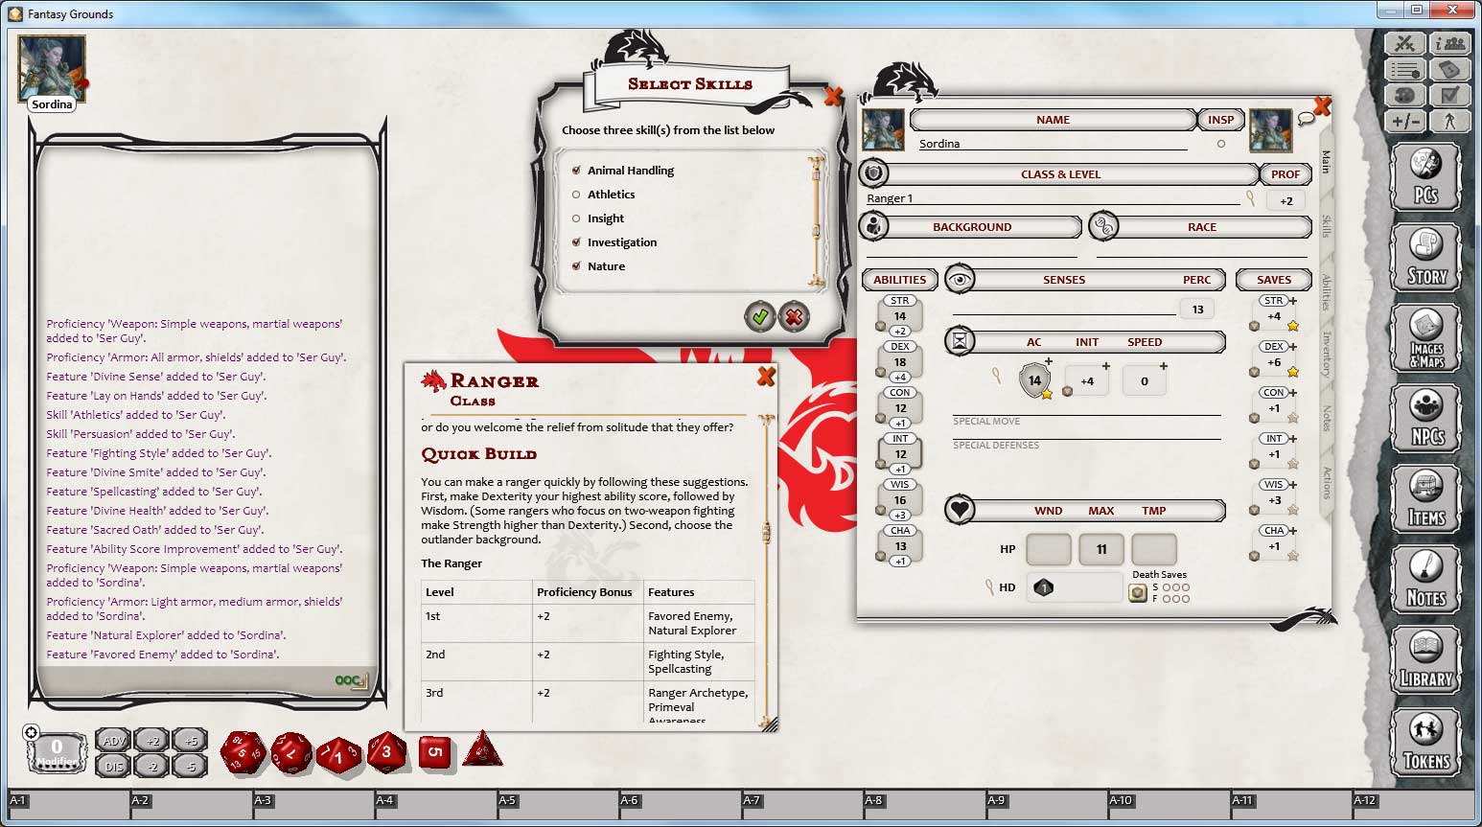Check the Nature skill
The height and width of the screenshot is (827, 1482).
pyautogui.click(x=576, y=265)
